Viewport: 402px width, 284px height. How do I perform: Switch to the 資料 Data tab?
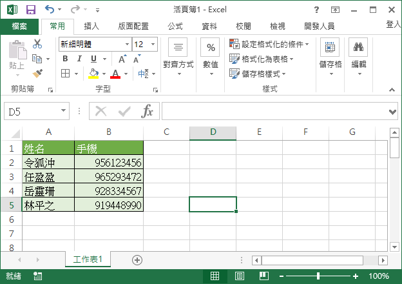tap(209, 26)
